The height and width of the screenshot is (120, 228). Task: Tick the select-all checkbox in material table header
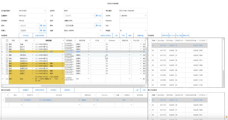click(7, 41)
